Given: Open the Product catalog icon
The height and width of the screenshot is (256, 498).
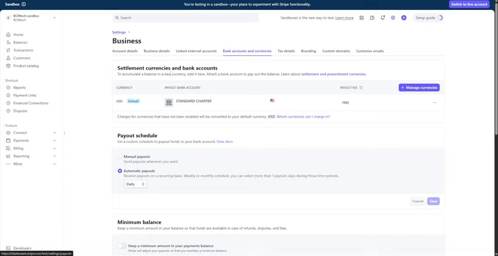Looking at the screenshot, I should 8,66.
